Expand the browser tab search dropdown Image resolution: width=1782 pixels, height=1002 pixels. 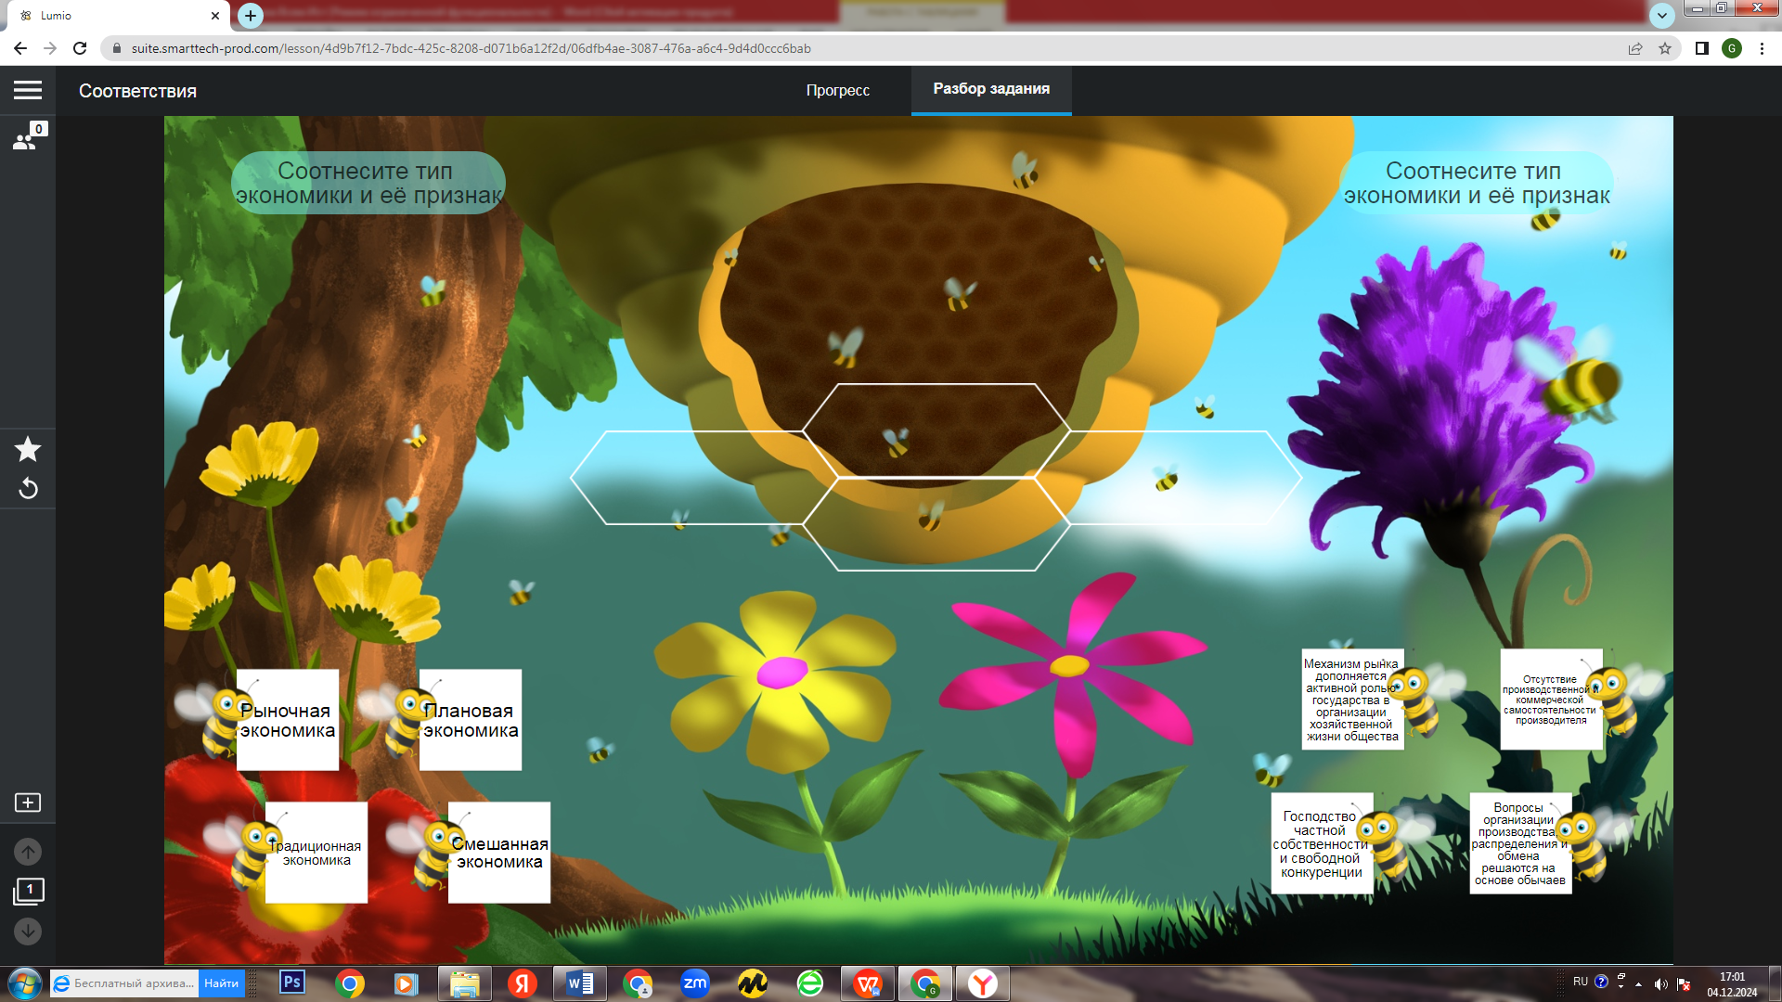(x=1661, y=15)
